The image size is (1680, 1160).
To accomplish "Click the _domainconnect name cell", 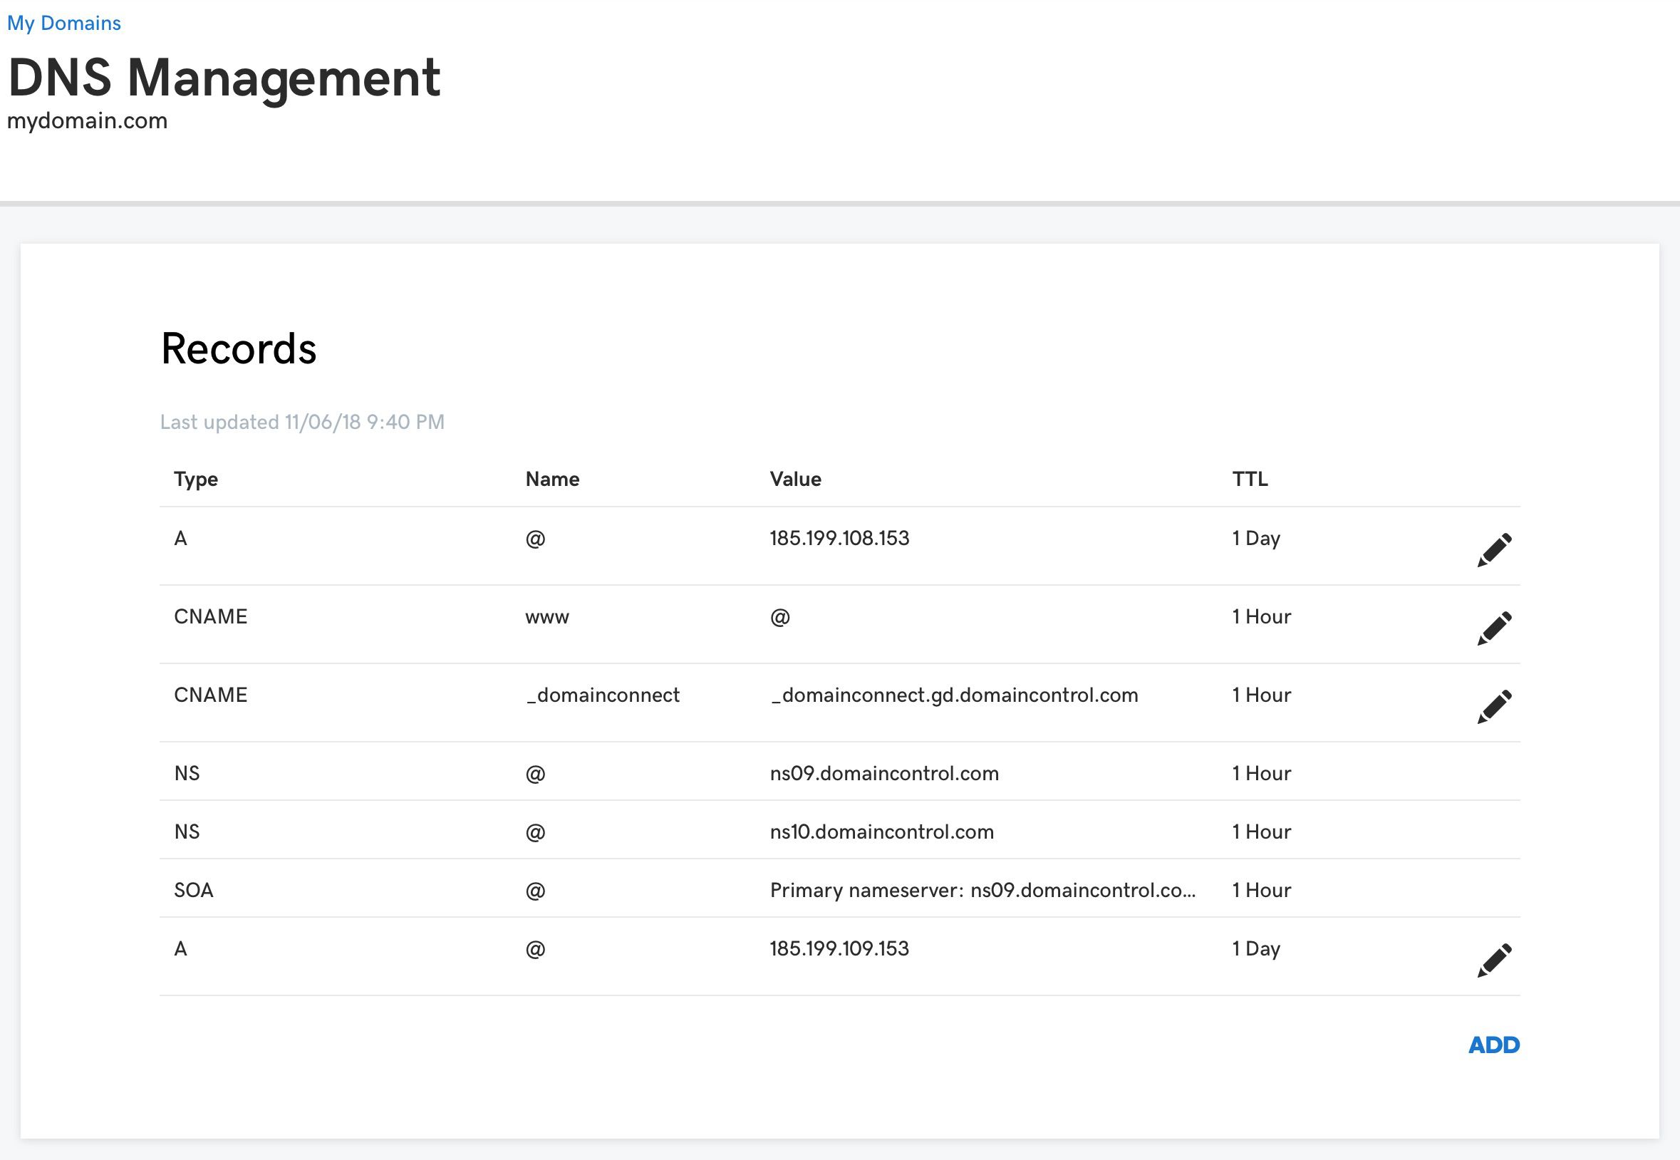I will pyautogui.click(x=602, y=695).
